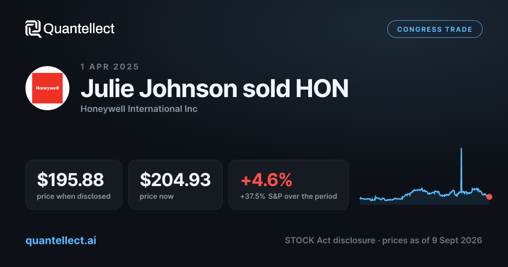
Task: Click the 1 APR 2025 date label
Action: [110, 67]
